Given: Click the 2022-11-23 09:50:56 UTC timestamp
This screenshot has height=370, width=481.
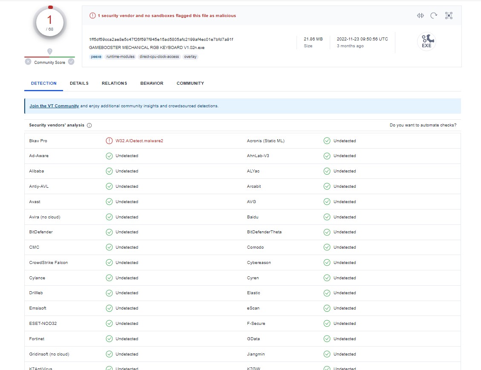Looking at the screenshot, I should click(362, 39).
